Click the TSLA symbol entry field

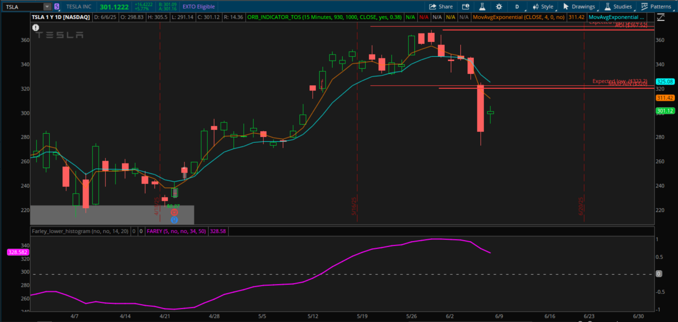[23, 7]
